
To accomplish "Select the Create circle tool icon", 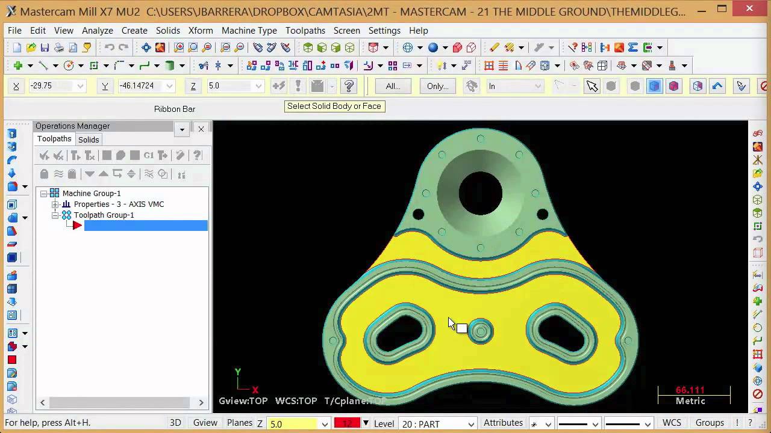I will 69,66.
